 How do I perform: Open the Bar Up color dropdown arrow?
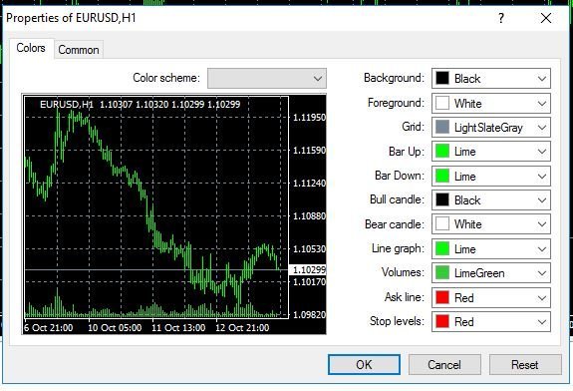coord(541,152)
